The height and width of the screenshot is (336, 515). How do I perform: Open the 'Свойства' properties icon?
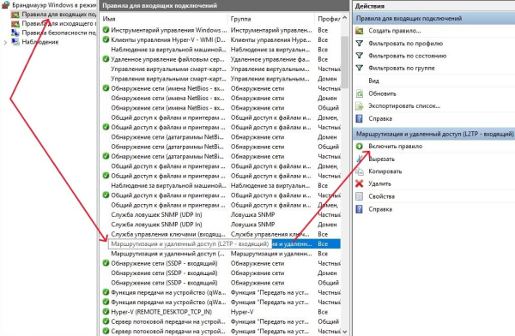(x=360, y=196)
